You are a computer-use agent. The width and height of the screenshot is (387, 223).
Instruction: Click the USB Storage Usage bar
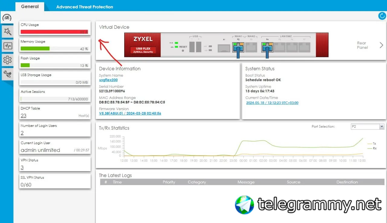pyautogui.click(x=54, y=82)
